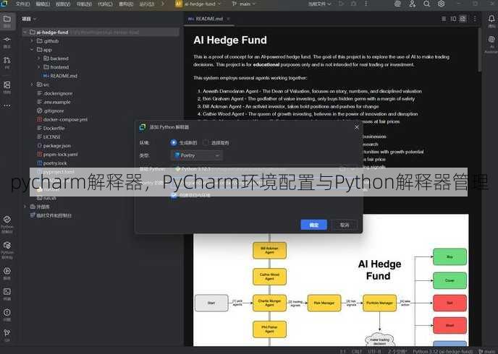Viewport: 498px width, 354px height.
Task: Open the Git tool window icon
Action: tap(7, 333)
